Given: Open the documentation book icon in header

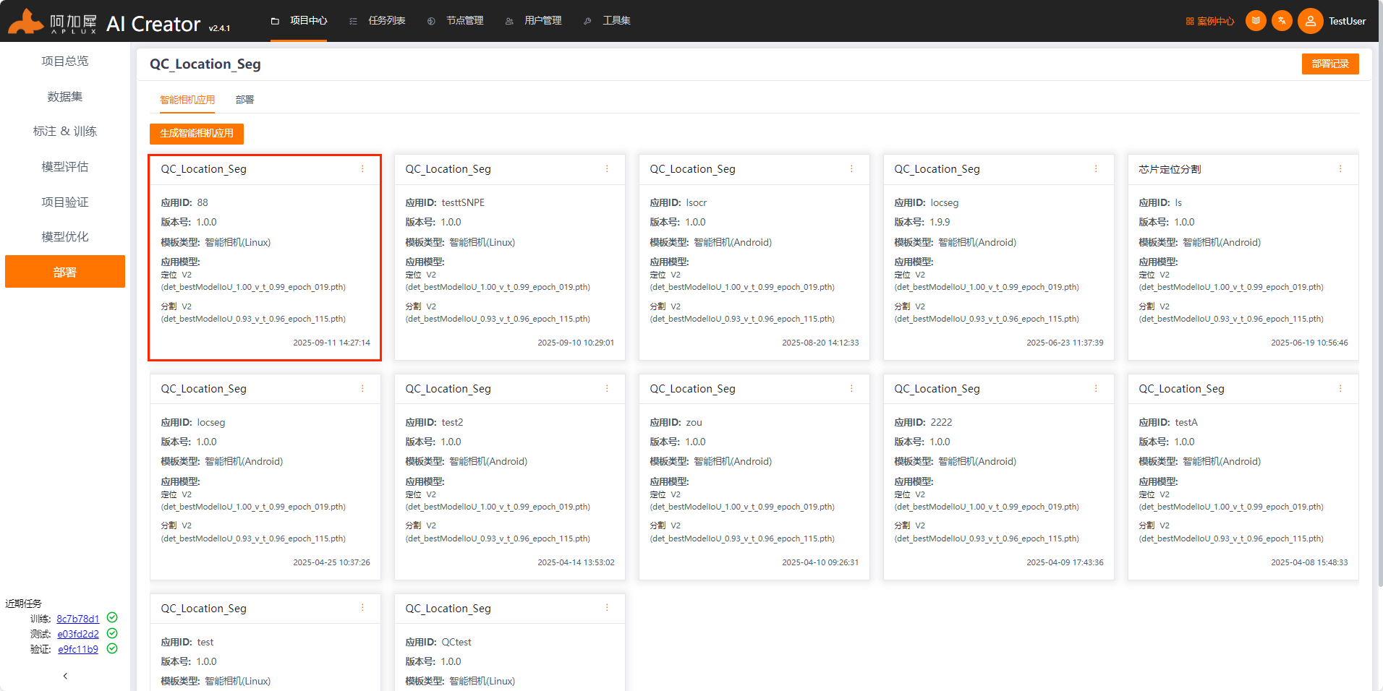Looking at the screenshot, I should click(x=1256, y=21).
